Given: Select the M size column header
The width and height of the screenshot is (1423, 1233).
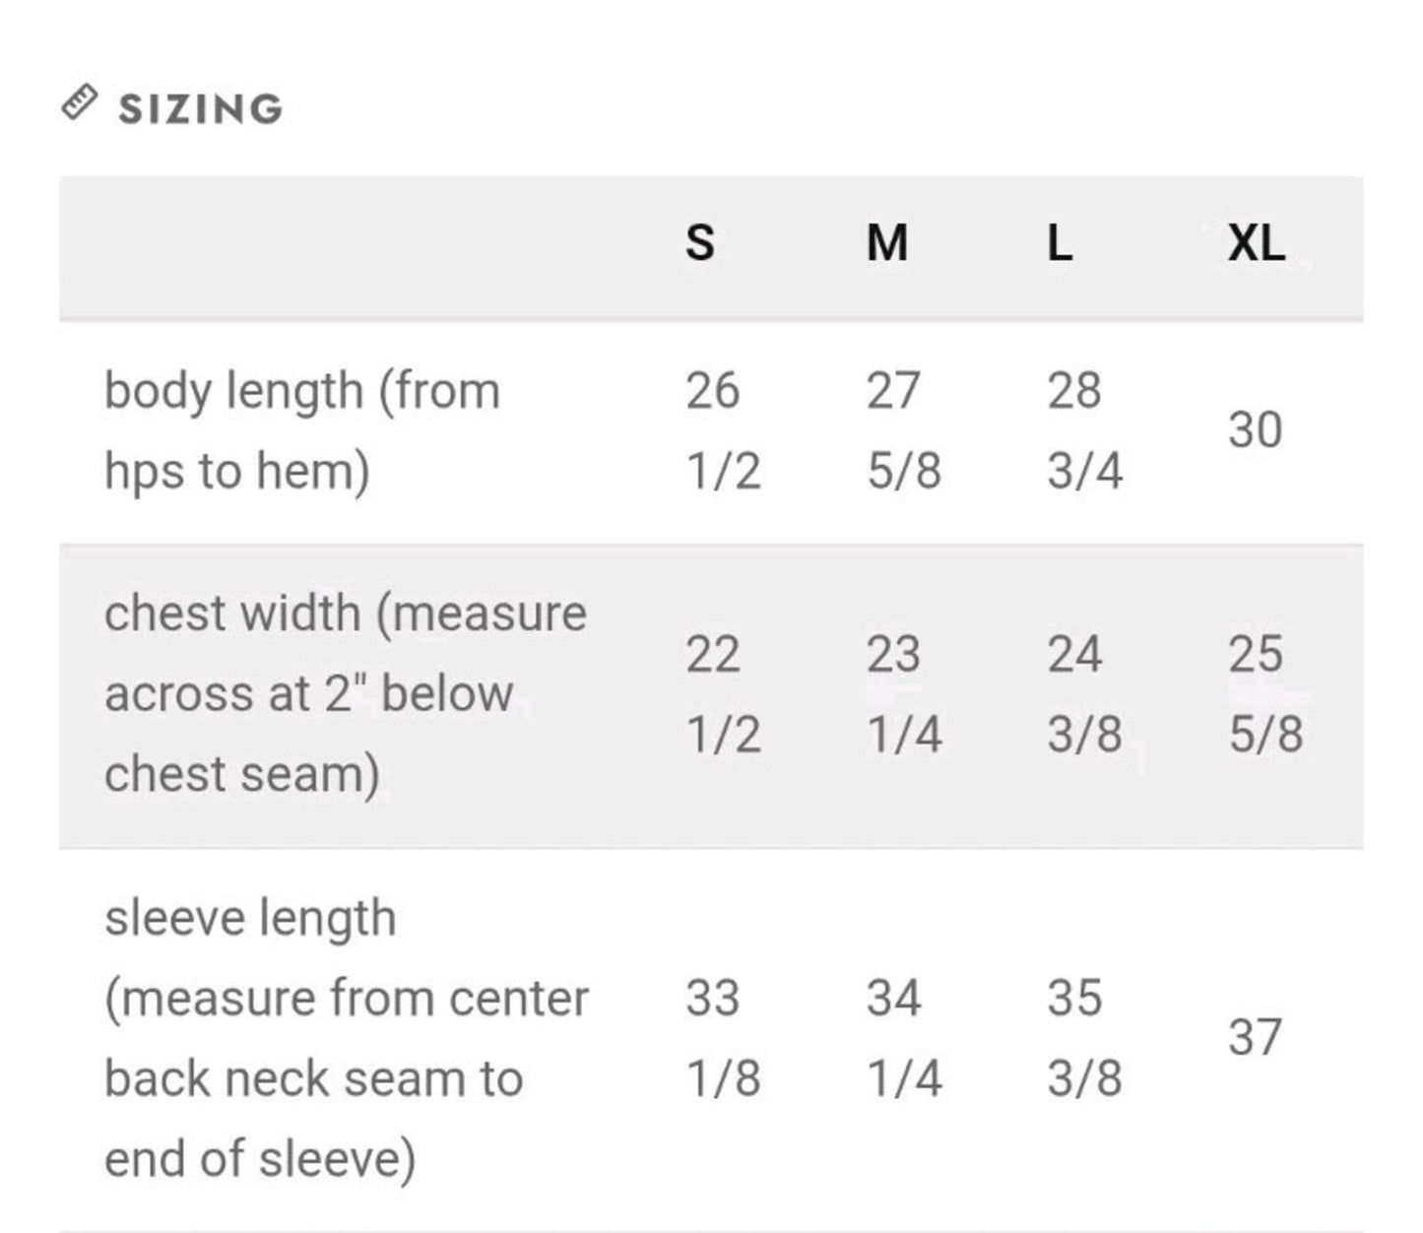Looking at the screenshot, I should pyautogui.click(x=887, y=242).
